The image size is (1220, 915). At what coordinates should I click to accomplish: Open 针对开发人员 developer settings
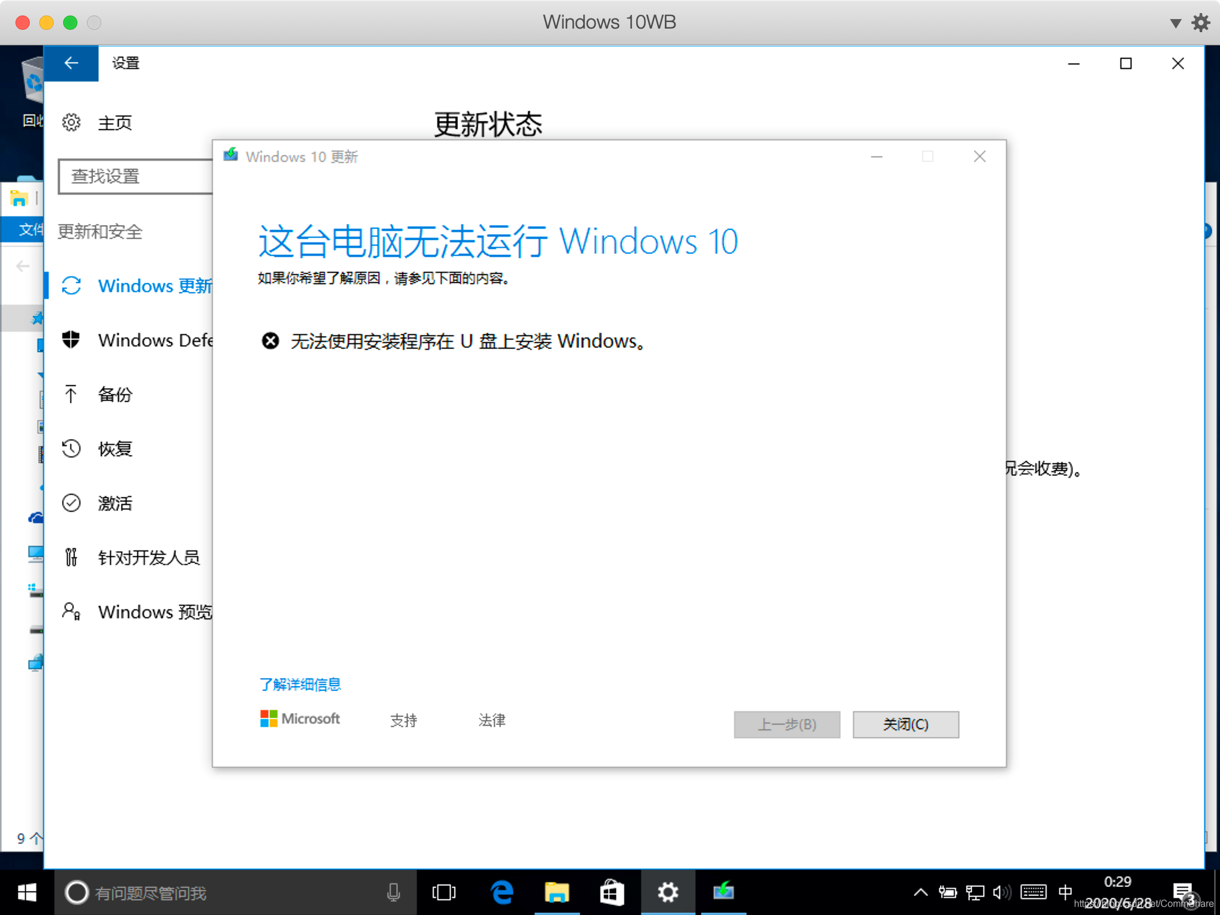pyautogui.click(x=148, y=558)
